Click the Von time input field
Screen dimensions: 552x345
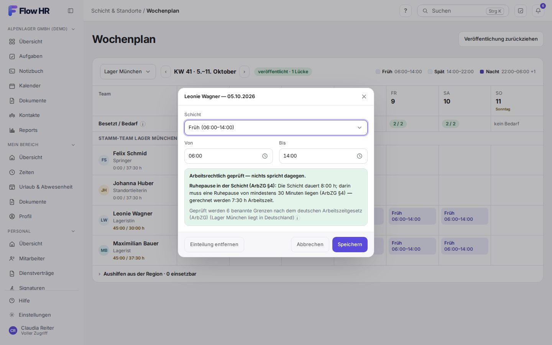(228, 156)
